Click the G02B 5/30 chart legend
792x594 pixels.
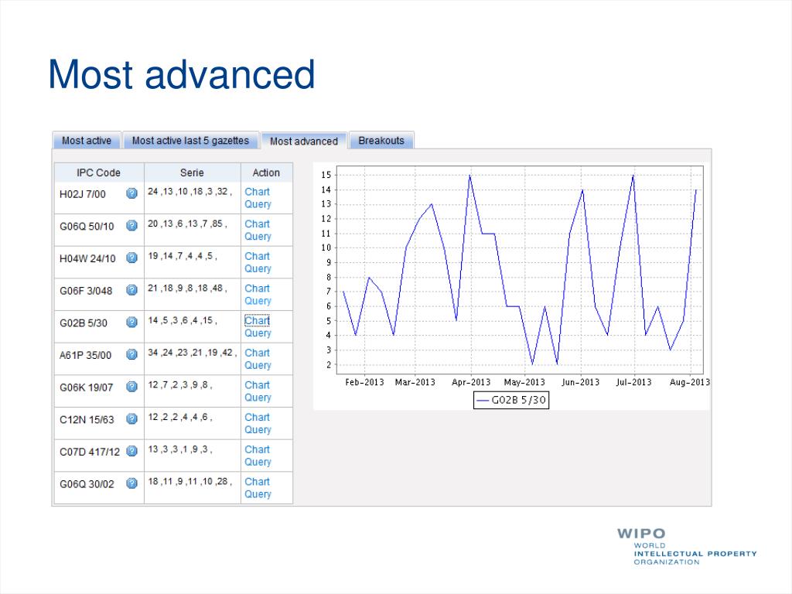click(511, 400)
